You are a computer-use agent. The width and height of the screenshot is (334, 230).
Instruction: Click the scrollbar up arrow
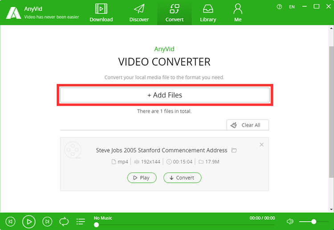(x=331, y=28)
